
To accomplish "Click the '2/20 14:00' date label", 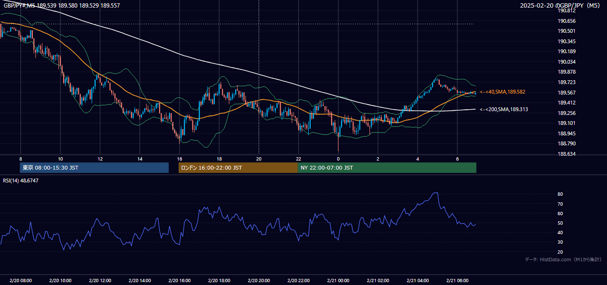I will tap(140, 281).
